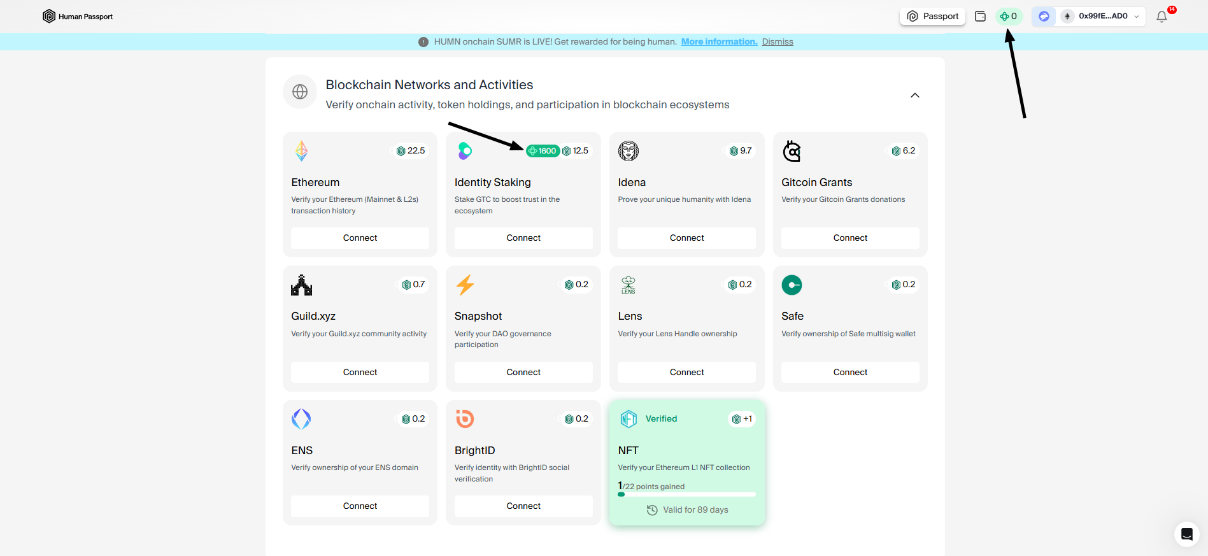Connect the Idena stamp
Image resolution: width=1208 pixels, height=556 pixels.
pos(686,238)
